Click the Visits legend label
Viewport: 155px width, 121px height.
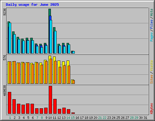(151, 66)
